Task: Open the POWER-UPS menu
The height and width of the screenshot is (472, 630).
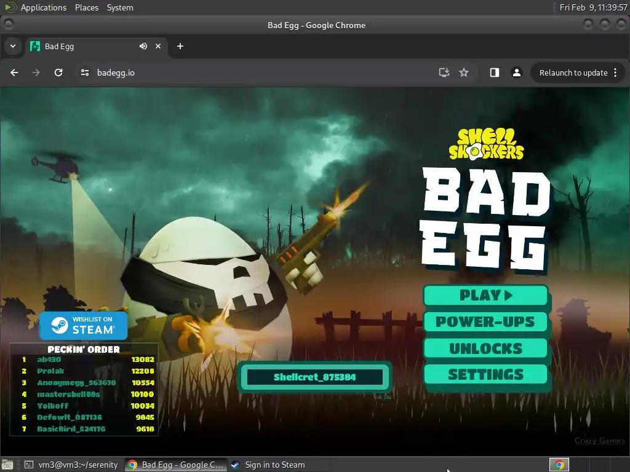Action: click(486, 322)
